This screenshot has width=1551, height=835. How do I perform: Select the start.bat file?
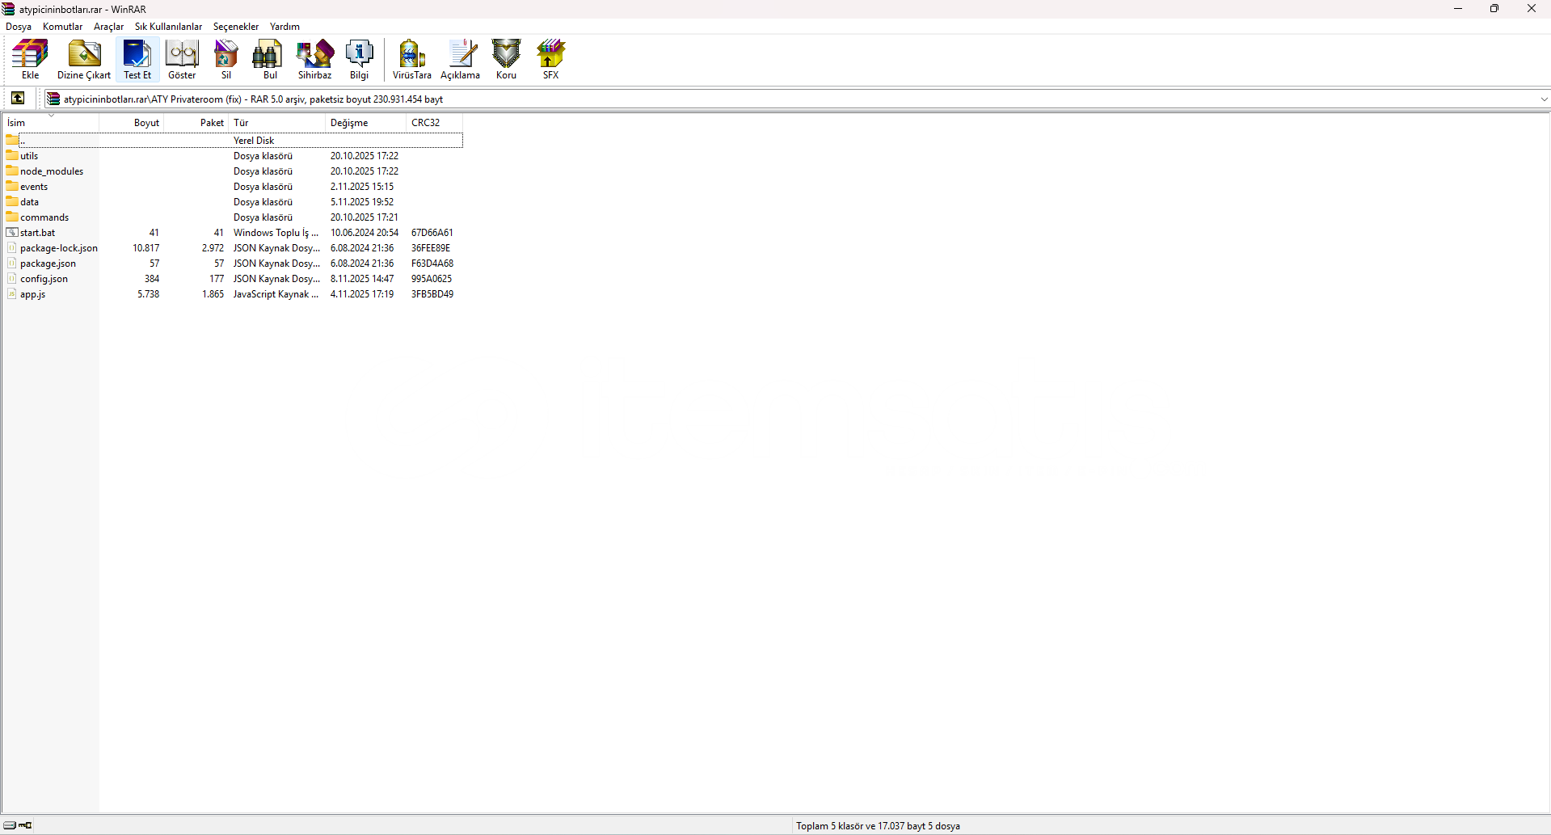click(37, 233)
